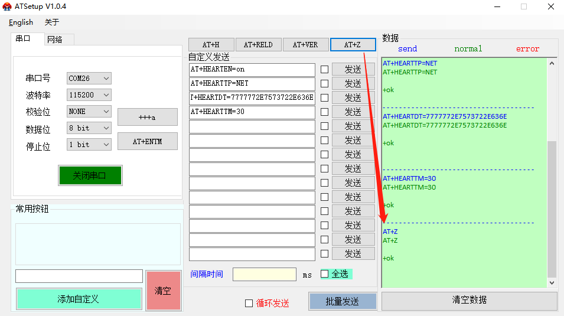Click the red 清空 button
Screen dimensions: 564x316
tap(163, 291)
